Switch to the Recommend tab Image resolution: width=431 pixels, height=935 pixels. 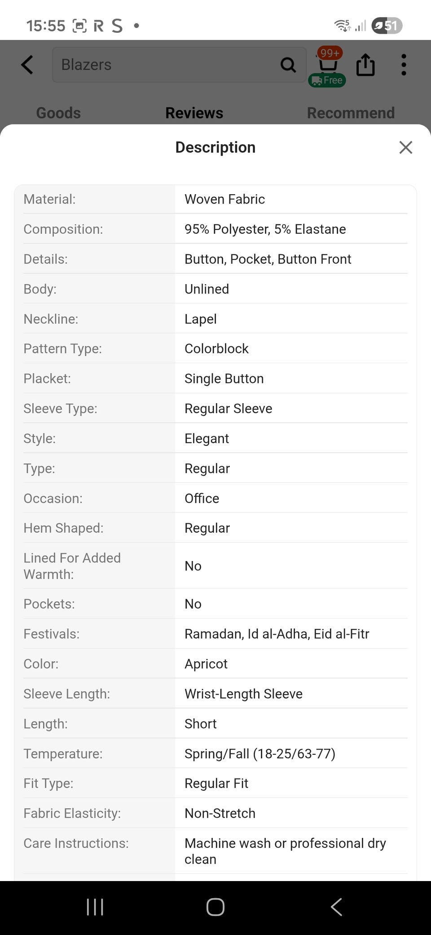tap(351, 113)
